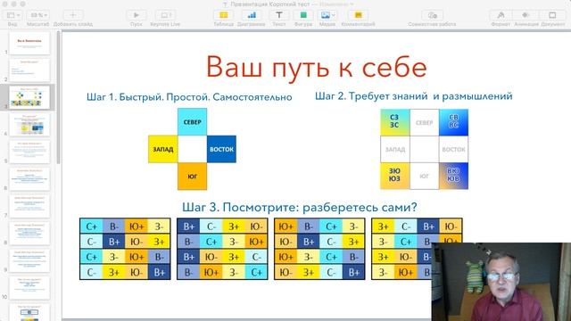Open Совместная работа collaboration button

432,15
